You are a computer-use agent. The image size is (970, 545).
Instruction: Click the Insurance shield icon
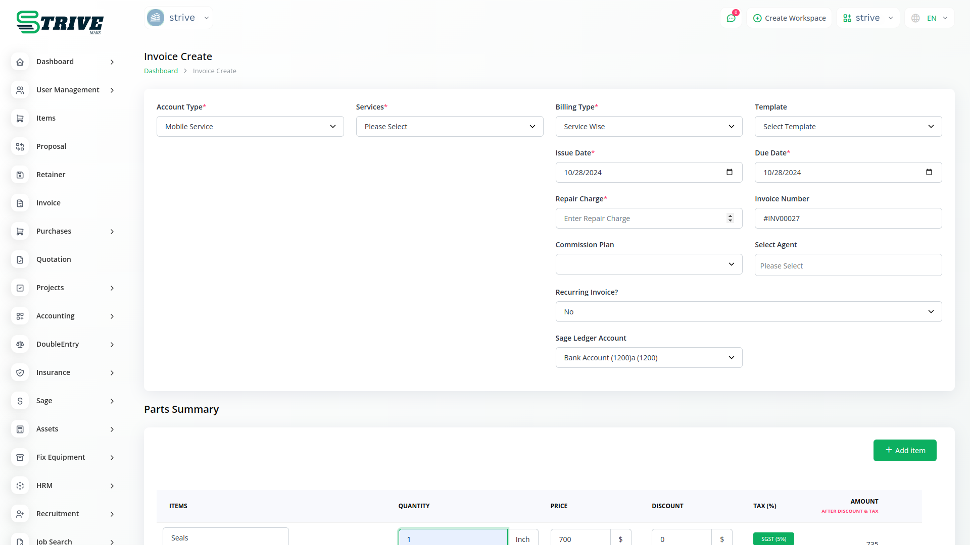click(x=20, y=372)
